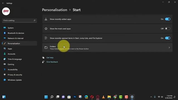Image resolution: width=178 pixels, height=100 pixels.
Task: Open the Wi-Fi network tray icon
Action: (159, 97)
